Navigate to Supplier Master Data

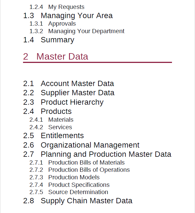tap(77, 93)
